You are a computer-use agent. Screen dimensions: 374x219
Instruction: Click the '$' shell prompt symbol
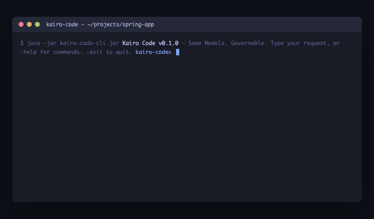[x=22, y=43]
